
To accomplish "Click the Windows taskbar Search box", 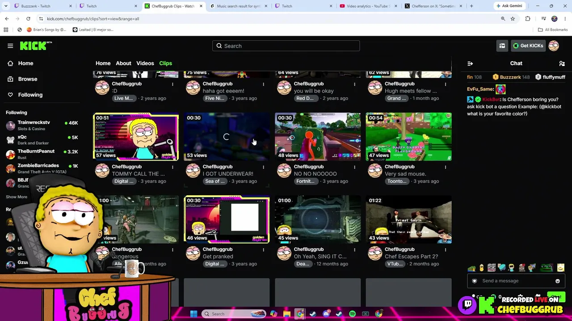I will 235,314.
